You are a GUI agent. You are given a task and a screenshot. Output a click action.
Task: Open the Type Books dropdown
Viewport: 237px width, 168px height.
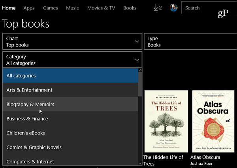190,41
